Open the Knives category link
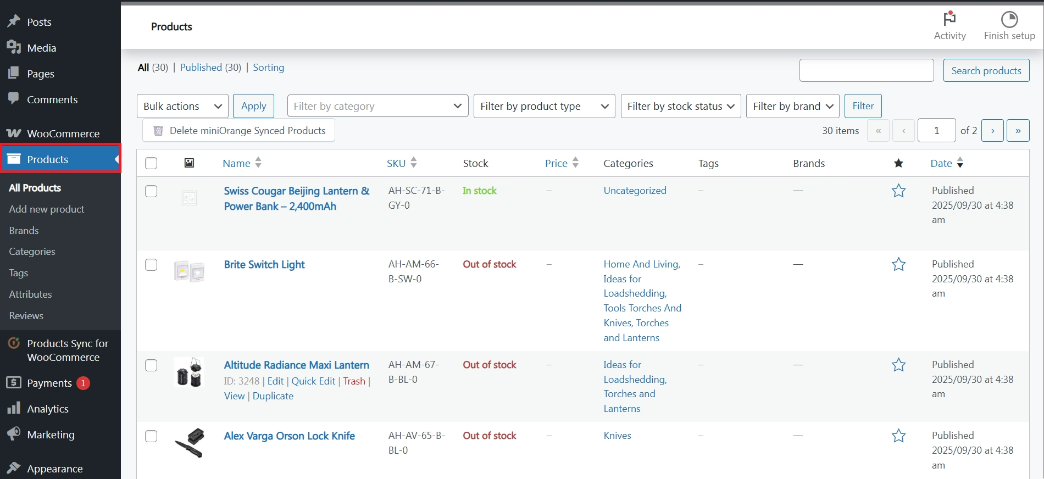1044x479 pixels. pos(617,436)
